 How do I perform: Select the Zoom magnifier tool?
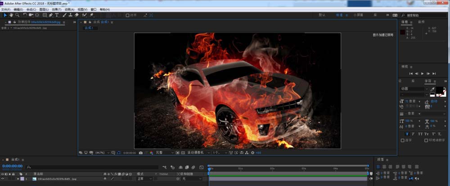tap(17, 15)
